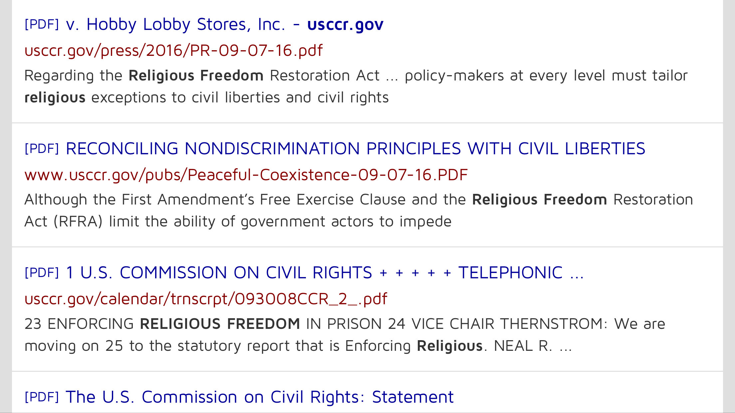
Task: Select the [PDF] tag before RECONCILING NONDISCRIMINATION title
Action: tap(42, 149)
